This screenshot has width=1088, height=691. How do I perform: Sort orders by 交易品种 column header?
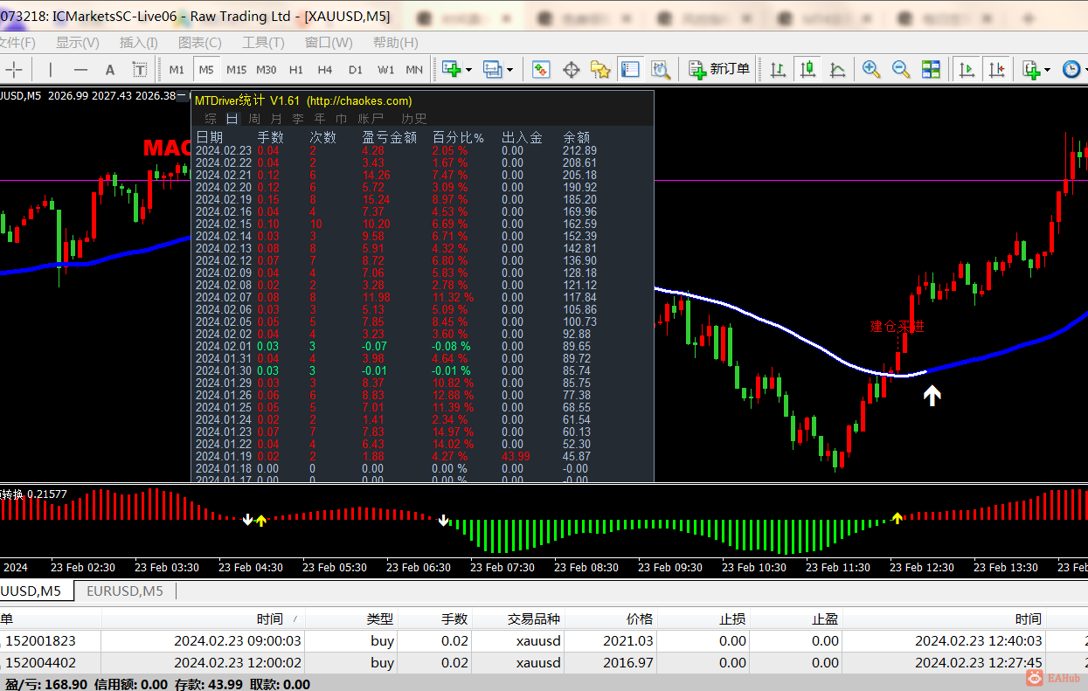(x=534, y=618)
